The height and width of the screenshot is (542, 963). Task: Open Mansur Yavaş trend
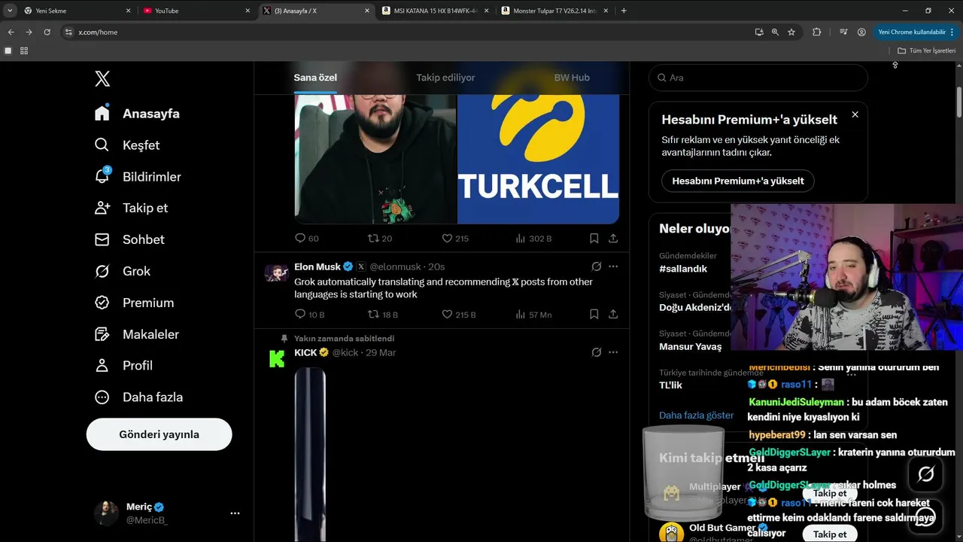(x=690, y=347)
